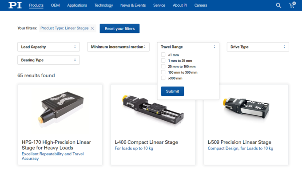Open the OEM menu
Image resolution: width=302 pixels, height=170 pixels.
55,5
